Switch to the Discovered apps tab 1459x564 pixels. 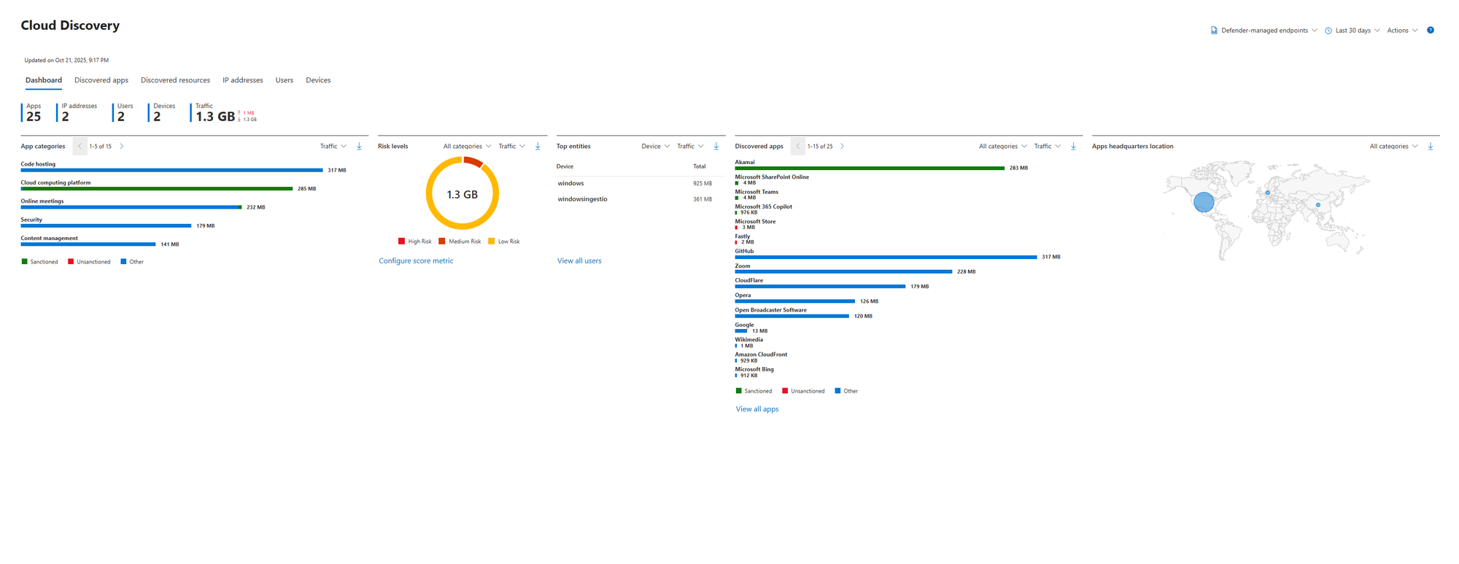pyautogui.click(x=101, y=80)
